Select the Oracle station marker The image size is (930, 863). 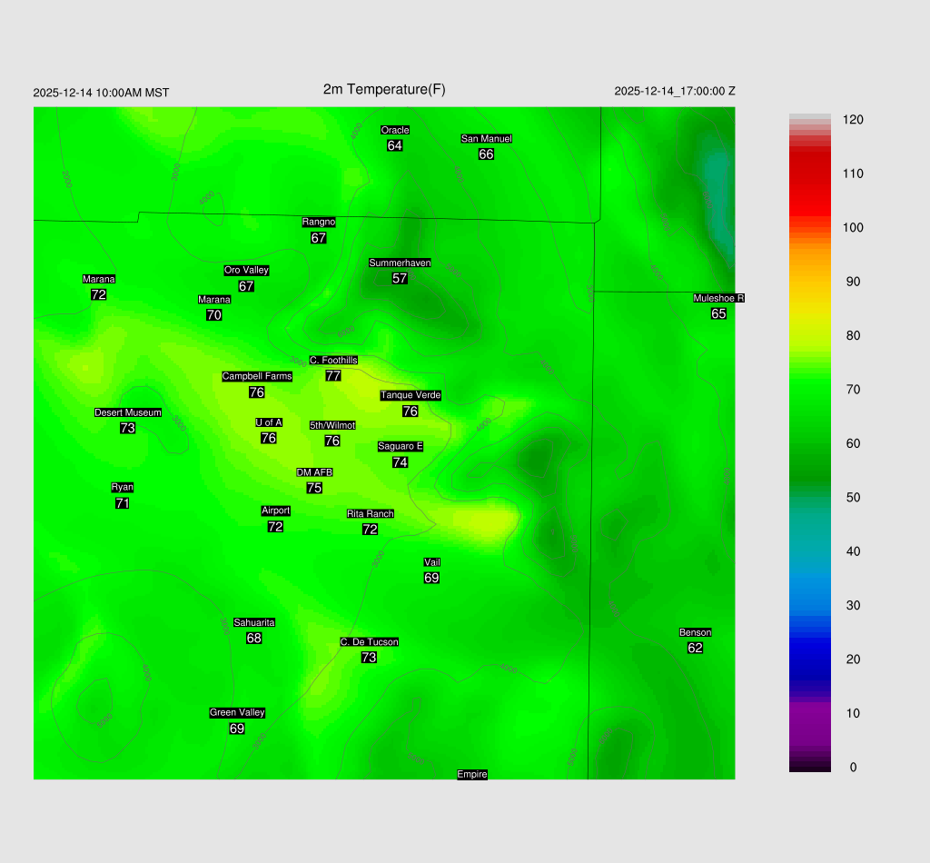pos(394,131)
